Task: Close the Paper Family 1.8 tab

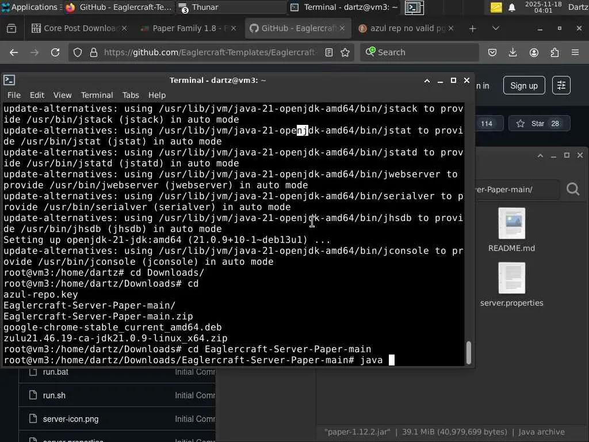Action: click(234, 28)
